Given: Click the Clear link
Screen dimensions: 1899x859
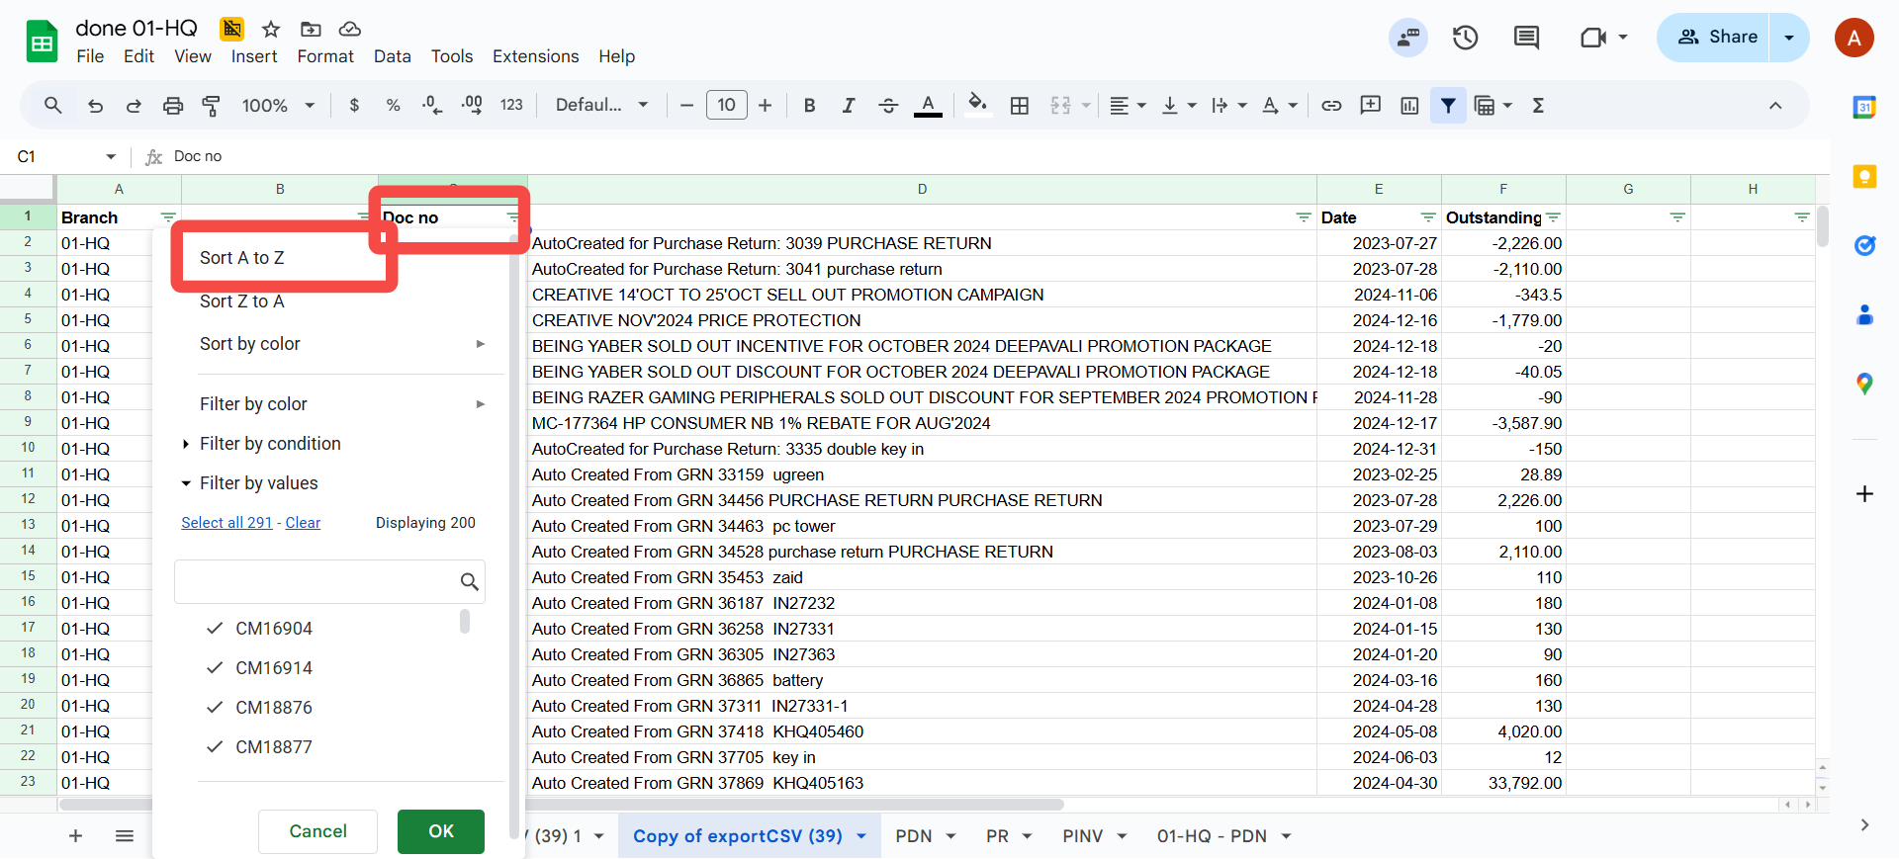Looking at the screenshot, I should point(303,523).
